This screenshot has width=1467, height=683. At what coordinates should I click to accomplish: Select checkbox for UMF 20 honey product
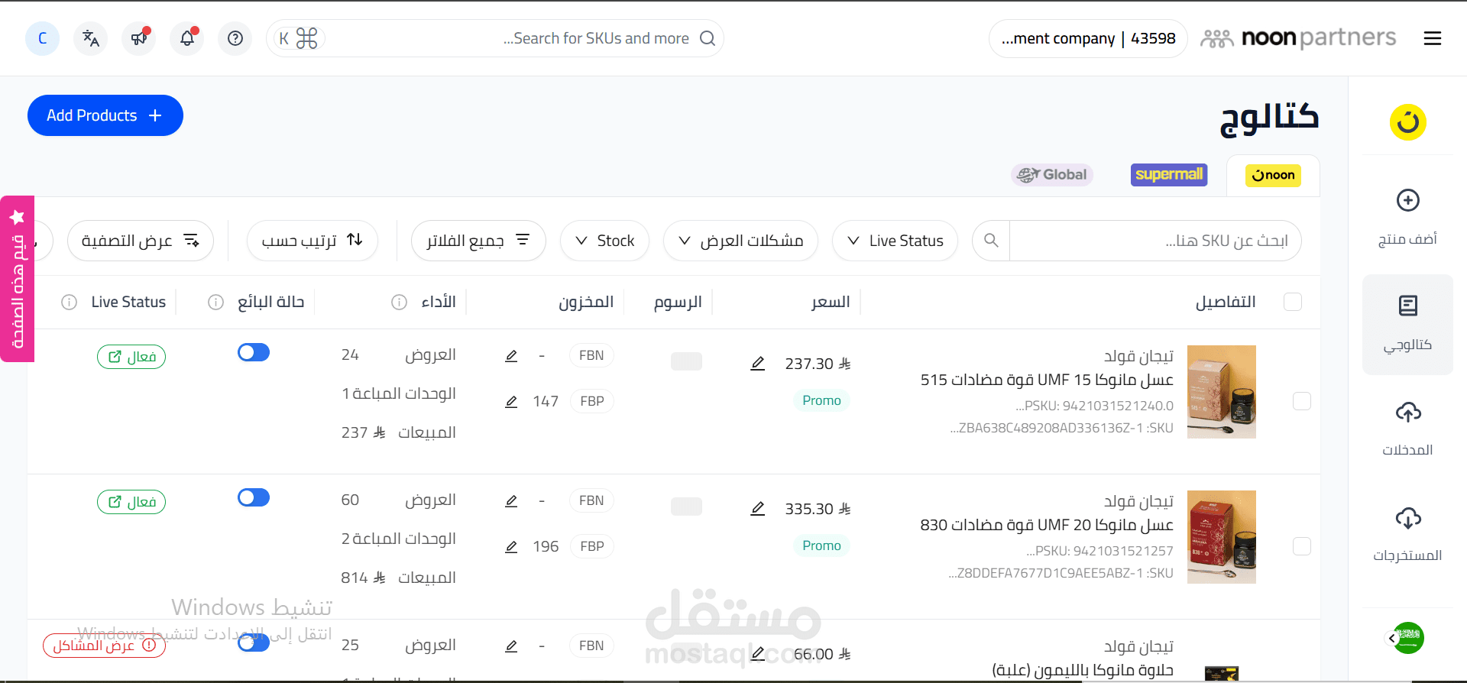[1302, 546]
